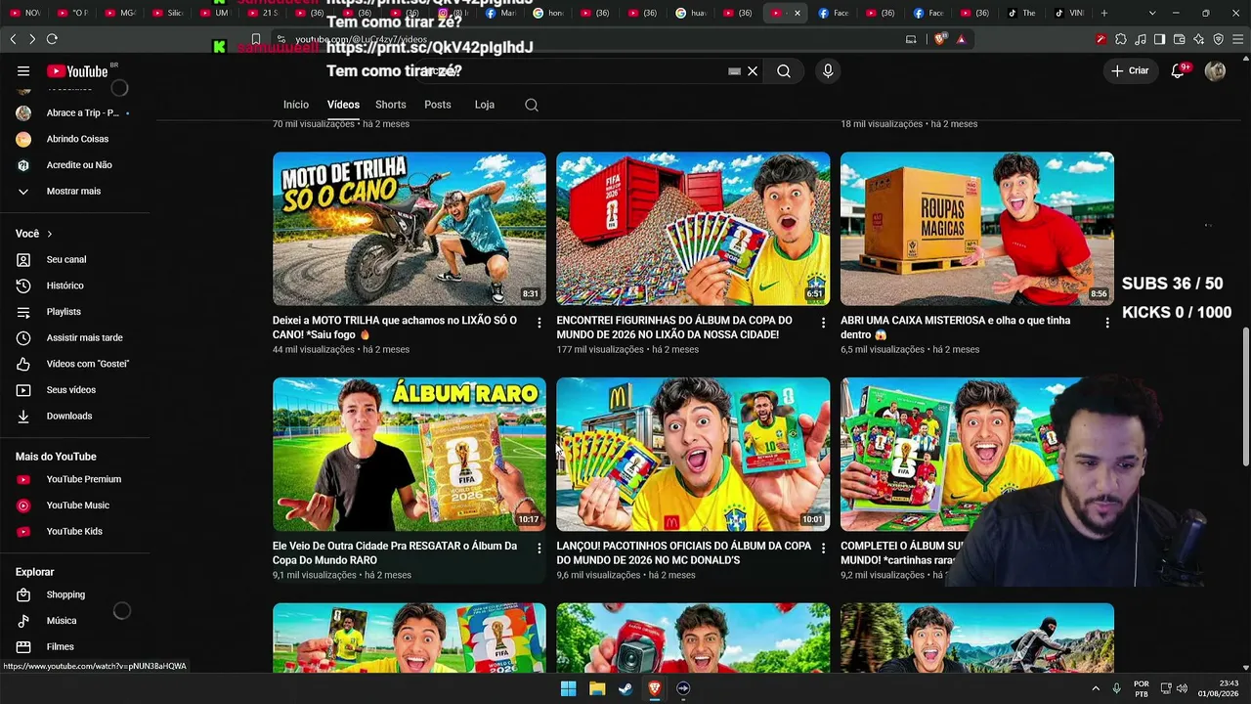Go to the YouTube home logo
Viewport: 1251px width, 704px height.
point(78,71)
